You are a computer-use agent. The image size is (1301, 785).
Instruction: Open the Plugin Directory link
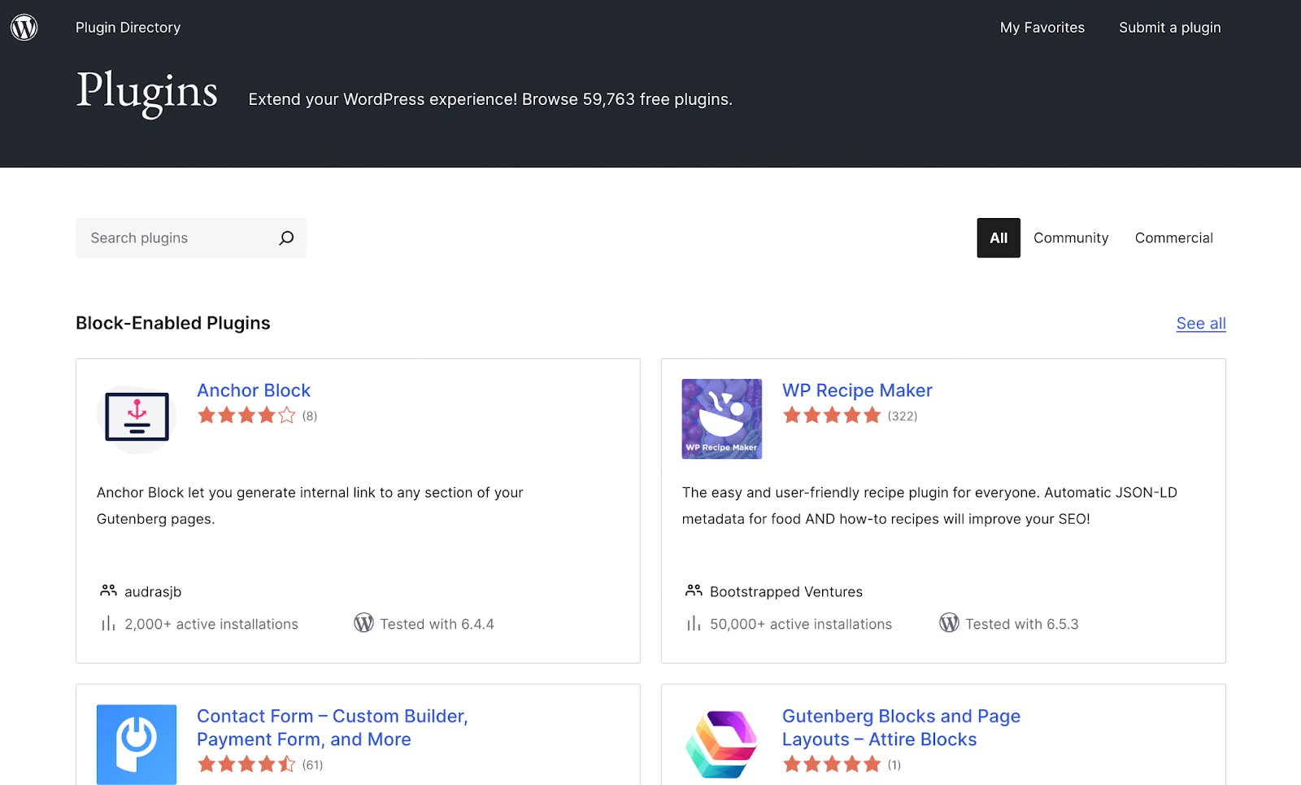(x=128, y=28)
